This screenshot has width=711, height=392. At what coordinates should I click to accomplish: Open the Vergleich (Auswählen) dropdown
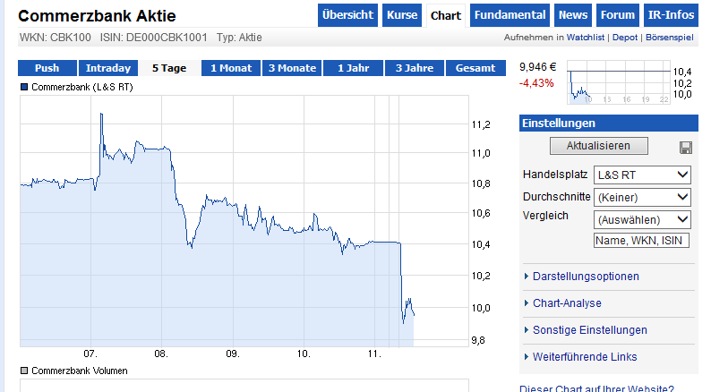(x=642, y=219)
